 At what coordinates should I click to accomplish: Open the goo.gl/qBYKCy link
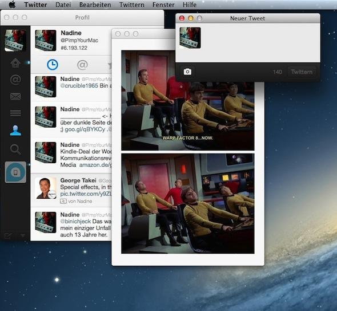[x=85, y=129]
